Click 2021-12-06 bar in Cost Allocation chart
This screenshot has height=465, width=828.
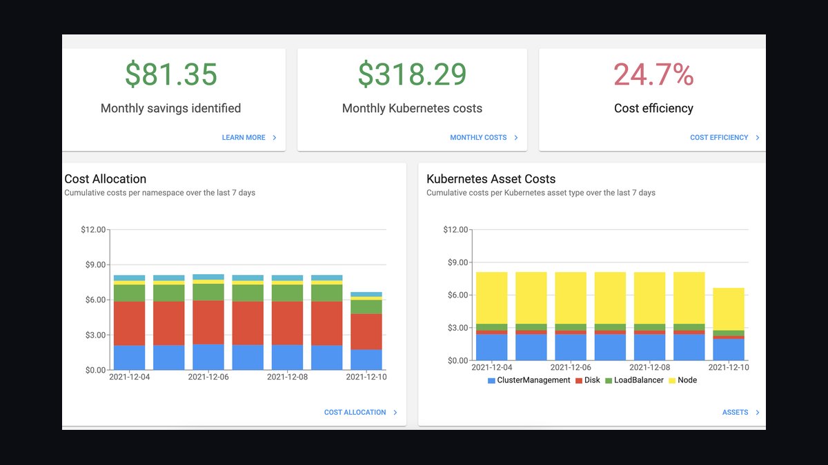click(208, 322)
